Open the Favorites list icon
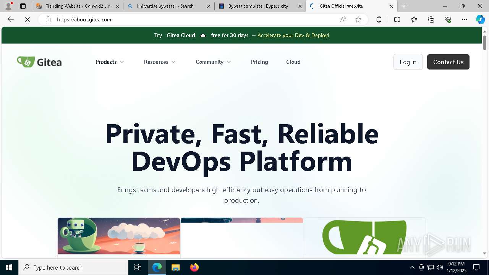The image size is (489, 275). pyautogui.click(x=414, y=19)
